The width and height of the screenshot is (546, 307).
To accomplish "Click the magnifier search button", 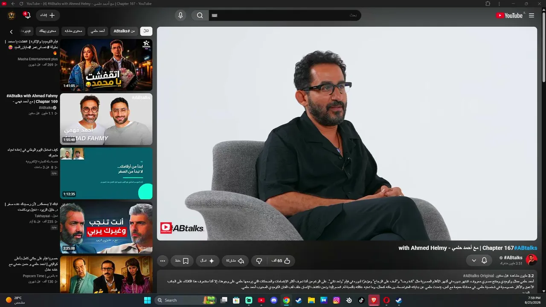I will [x=200, y=15].
